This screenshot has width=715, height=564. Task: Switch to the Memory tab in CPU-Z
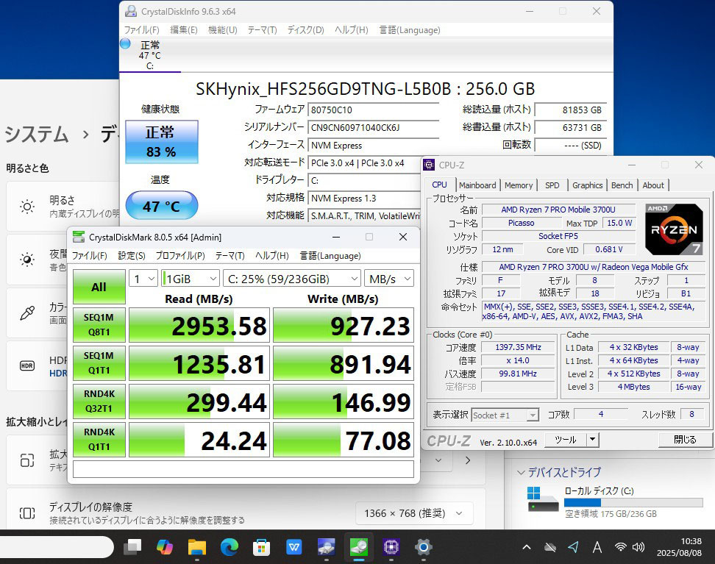coord(519,185)
